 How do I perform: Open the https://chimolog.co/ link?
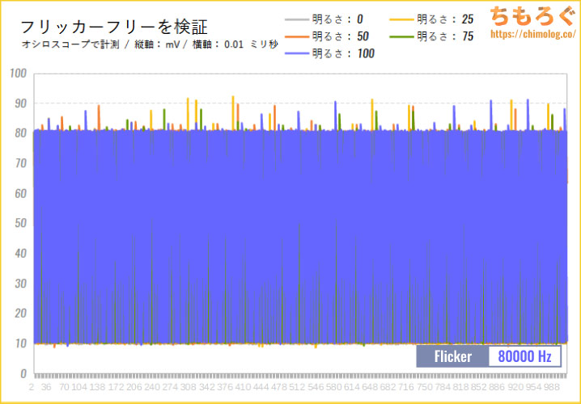(x=532, y=34)
